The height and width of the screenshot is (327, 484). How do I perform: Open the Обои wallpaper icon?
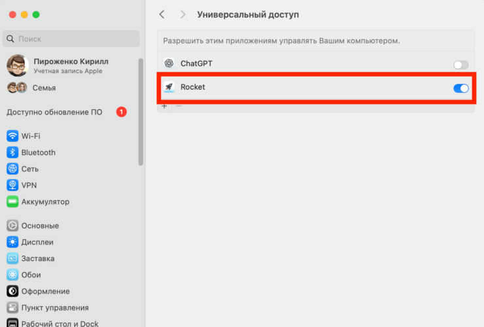[12, 275]
